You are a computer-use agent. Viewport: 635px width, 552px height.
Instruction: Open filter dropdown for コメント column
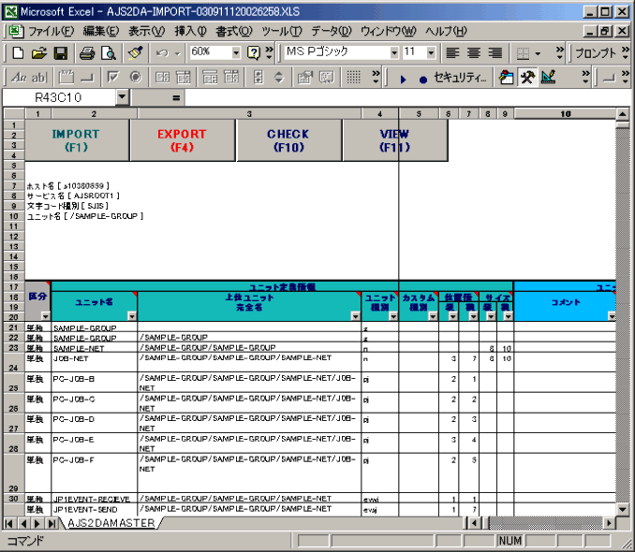coord(612,316)
